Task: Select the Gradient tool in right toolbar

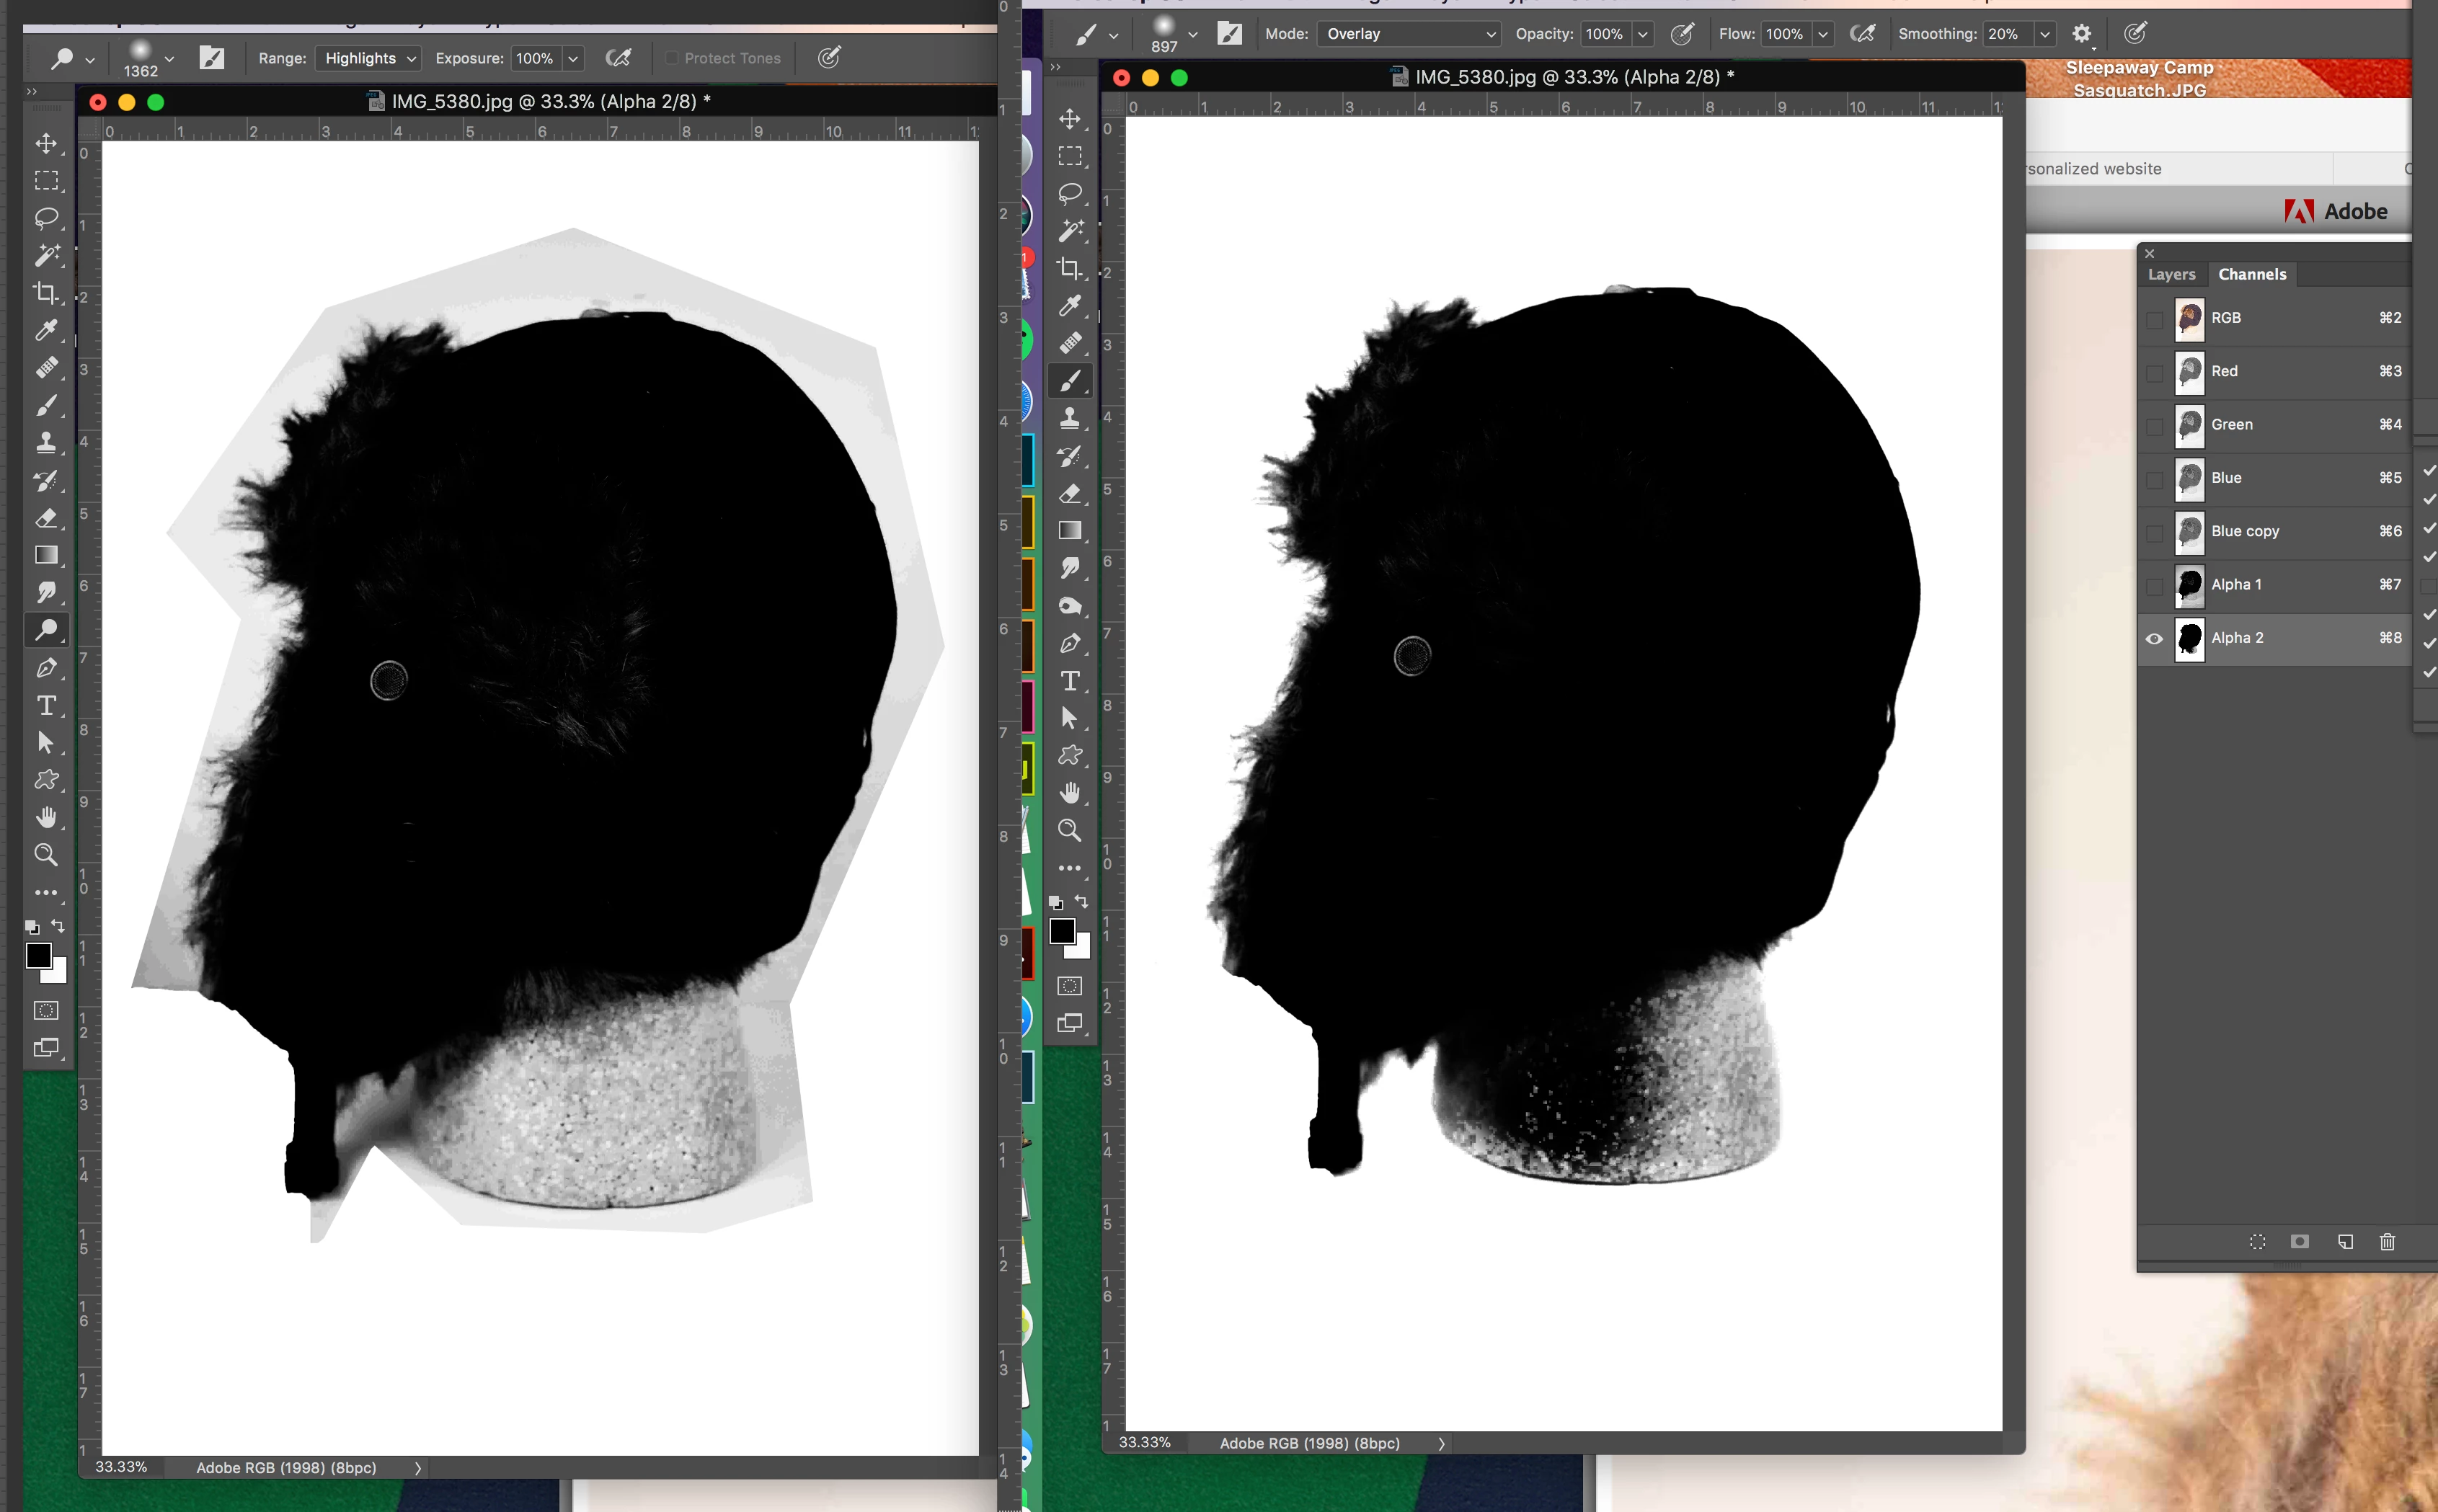Action: [x=1070, y=531]
